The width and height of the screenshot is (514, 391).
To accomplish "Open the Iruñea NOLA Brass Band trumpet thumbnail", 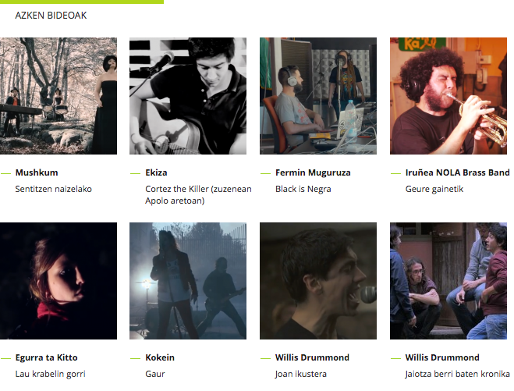I will coord(448,96).
